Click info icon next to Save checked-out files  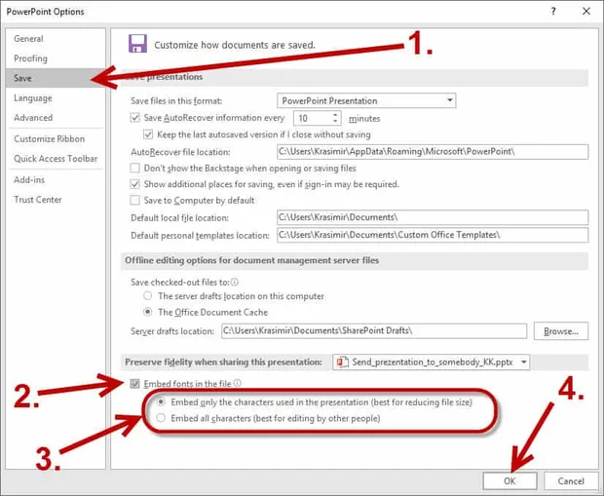point(235,283)
